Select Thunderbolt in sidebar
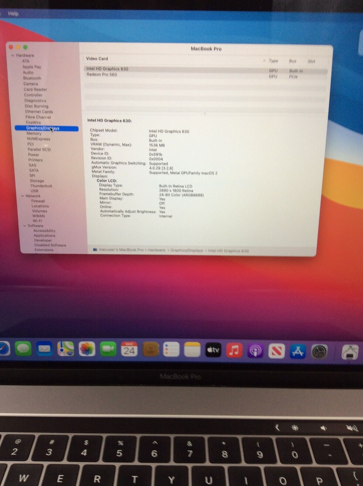Screen dimensions: 363x486 click(41, 186)
